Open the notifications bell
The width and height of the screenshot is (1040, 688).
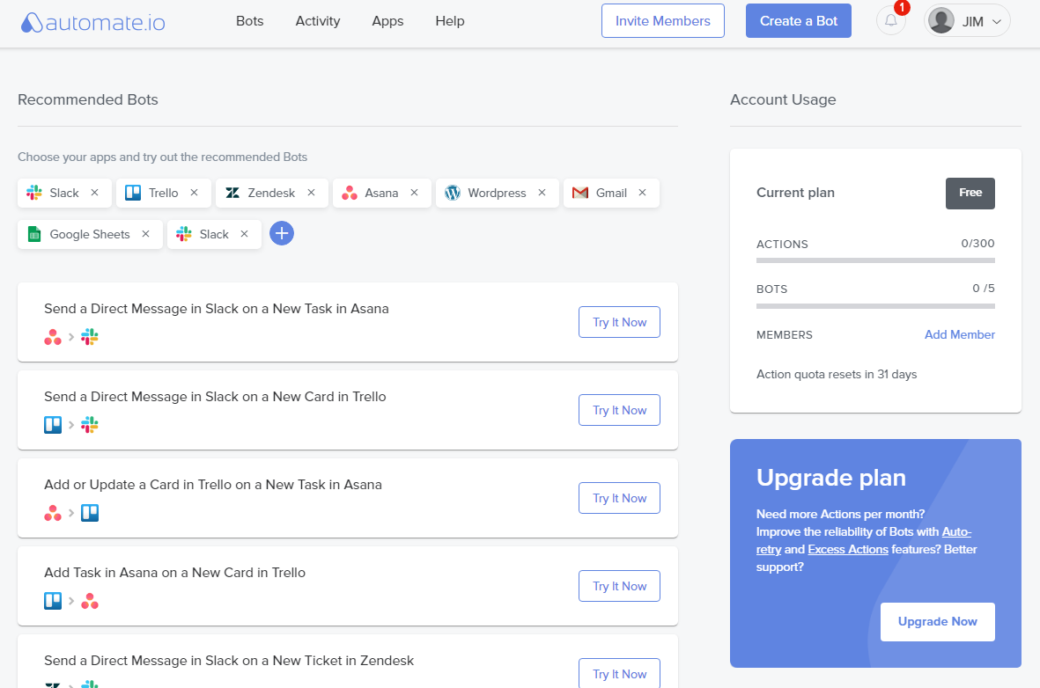[891, 20]
